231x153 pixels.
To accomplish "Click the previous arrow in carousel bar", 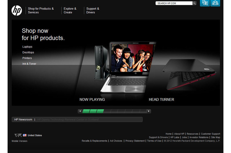I will coord(80,111).
